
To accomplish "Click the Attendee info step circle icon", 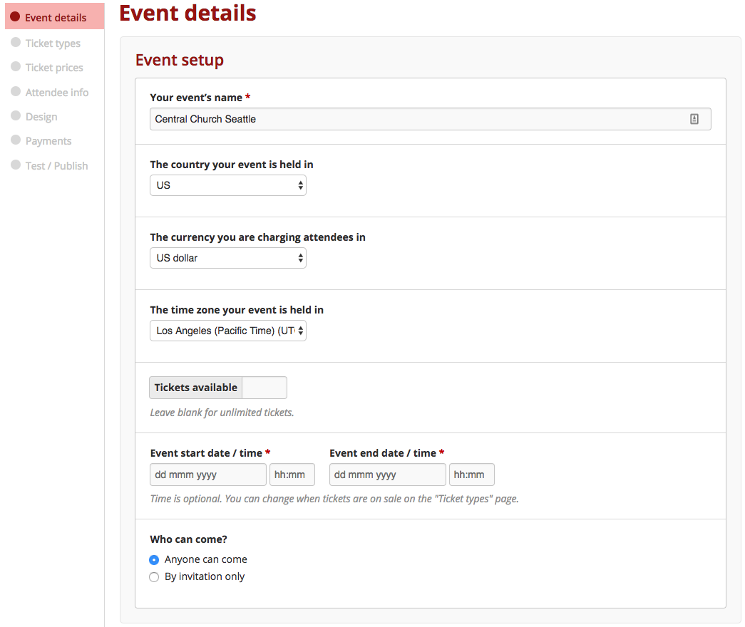I will (15, 92).
